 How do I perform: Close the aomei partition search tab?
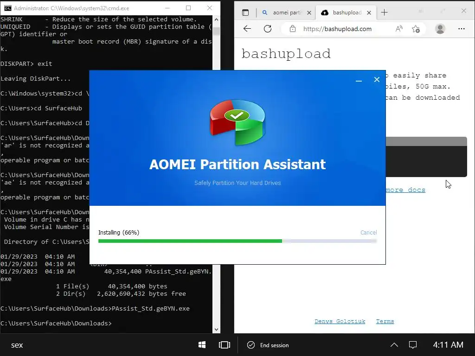(x=309, y=13)
